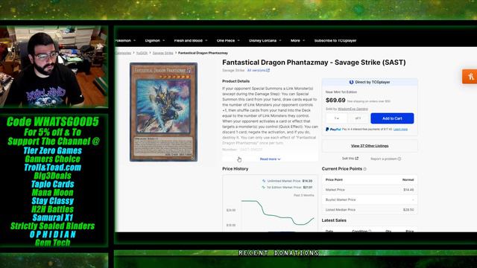Click the Listed Median Price row
Viewport: 477px width, 268px height.
[370, 210]
